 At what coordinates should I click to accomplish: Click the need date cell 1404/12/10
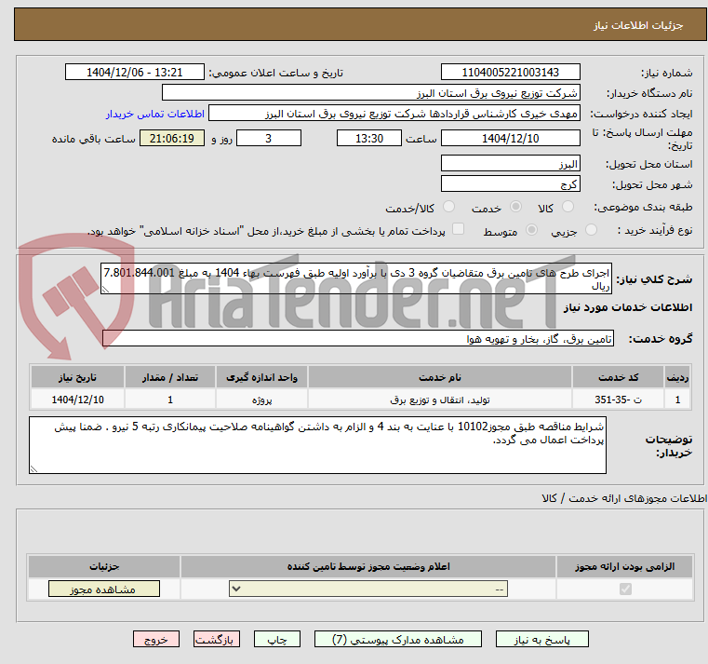click(77, 400)
